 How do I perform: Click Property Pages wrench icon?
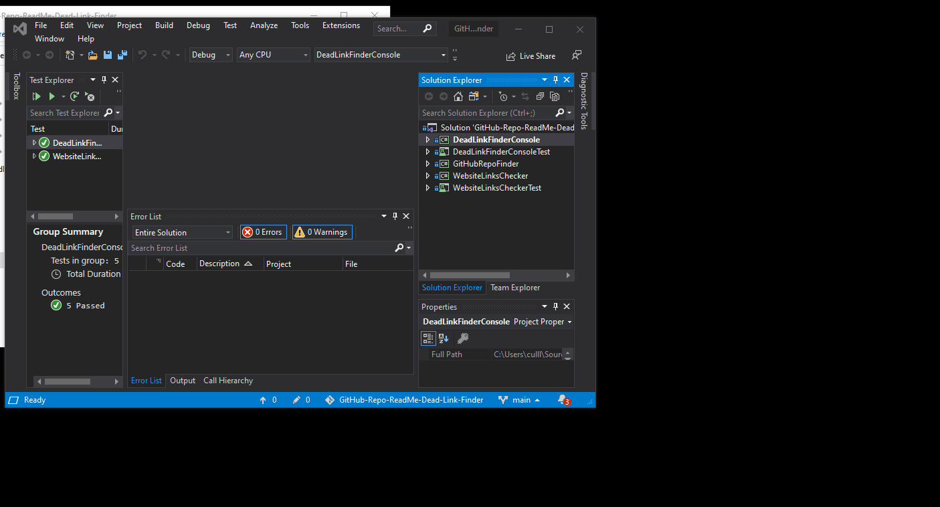click(x=463, y=338)
